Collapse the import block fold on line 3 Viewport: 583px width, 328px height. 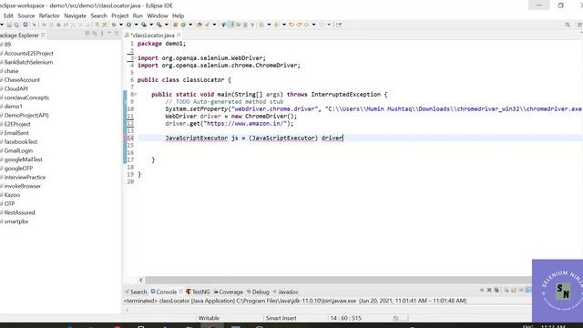point(136,58)
